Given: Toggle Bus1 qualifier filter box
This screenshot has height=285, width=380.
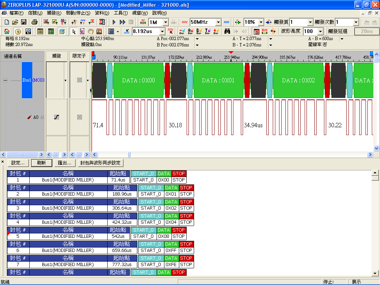Looking at the screenshot, I should tap(79, 80).
